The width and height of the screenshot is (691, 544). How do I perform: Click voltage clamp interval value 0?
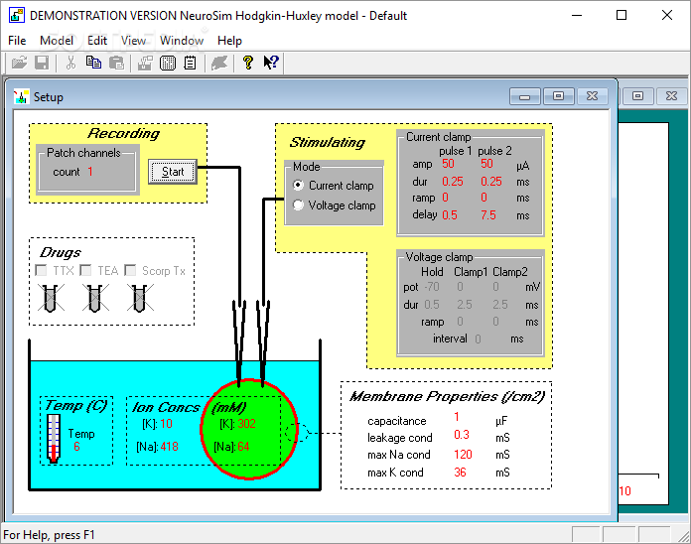[x=479, y=340]
